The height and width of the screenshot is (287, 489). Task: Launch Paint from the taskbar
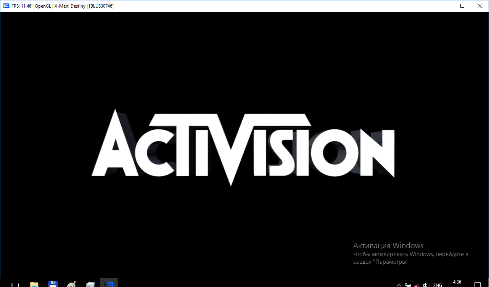(x=71, y=284)
